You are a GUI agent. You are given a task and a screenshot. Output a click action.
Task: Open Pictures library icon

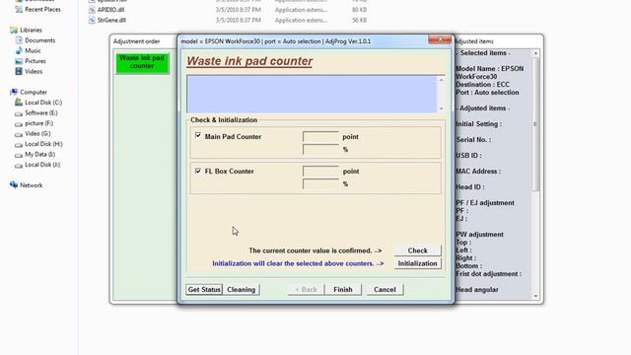pyautogui.click(x=19, y=61)
